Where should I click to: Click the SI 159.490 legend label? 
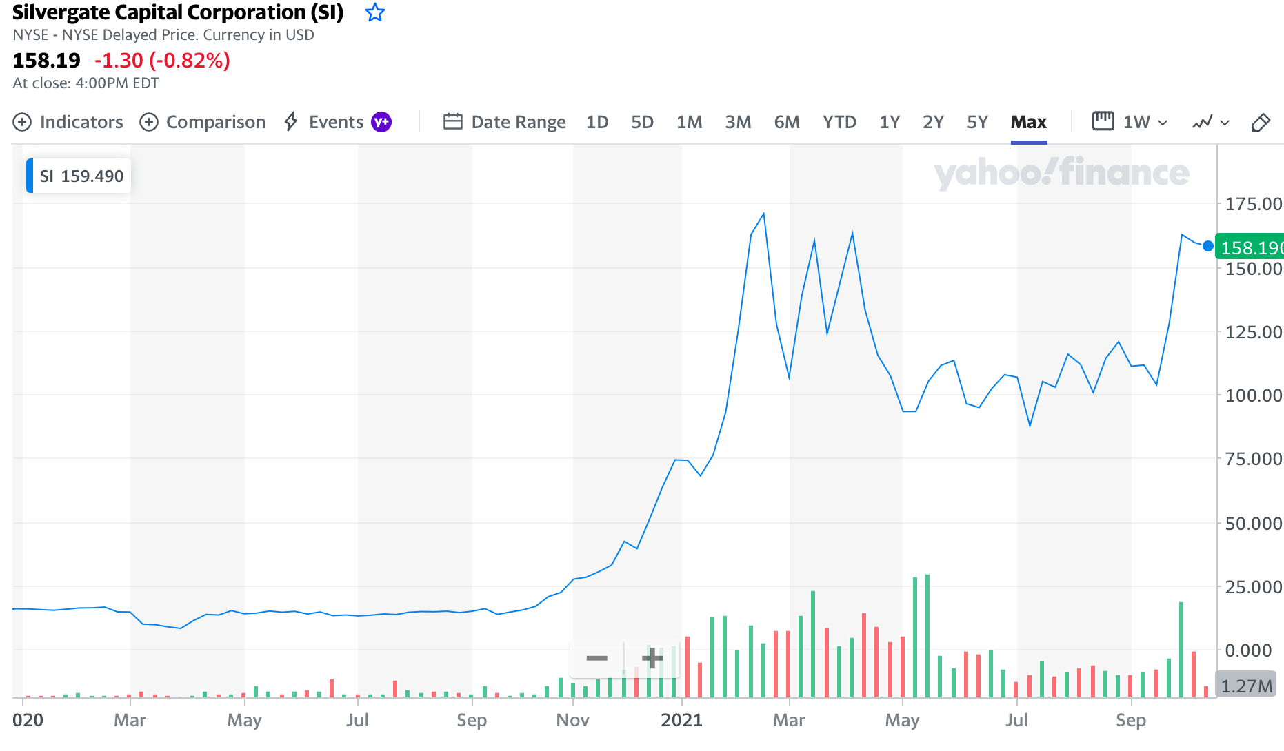(x=79, y=176)
